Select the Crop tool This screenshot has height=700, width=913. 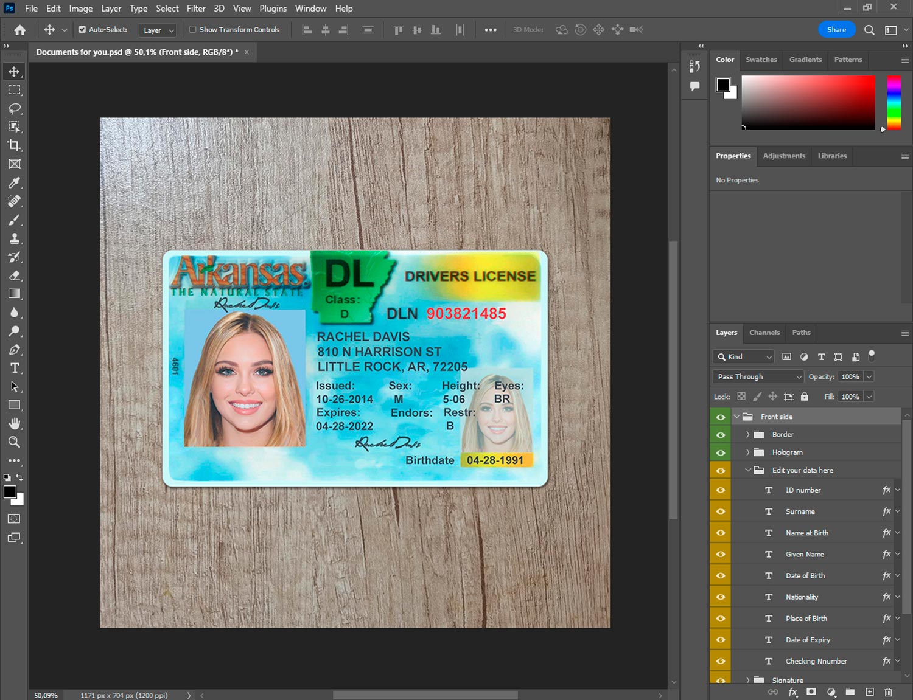pos(15,145)
